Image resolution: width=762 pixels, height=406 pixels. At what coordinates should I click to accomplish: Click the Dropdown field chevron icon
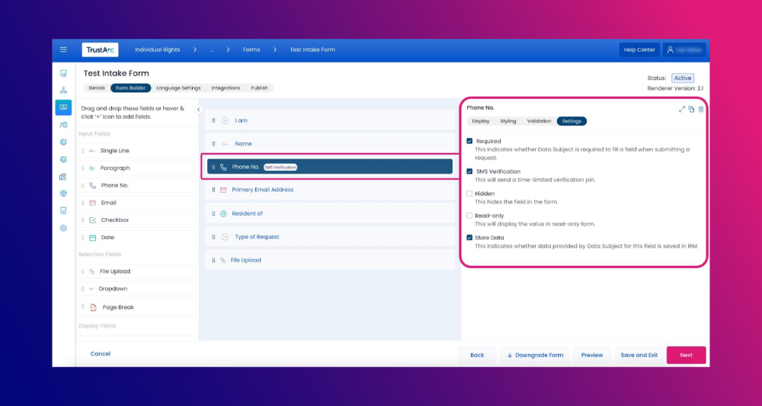tap(91, 289)
